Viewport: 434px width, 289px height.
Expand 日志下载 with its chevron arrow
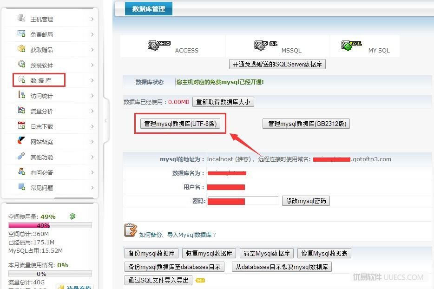pyautogui.click(x=92, y=126)
